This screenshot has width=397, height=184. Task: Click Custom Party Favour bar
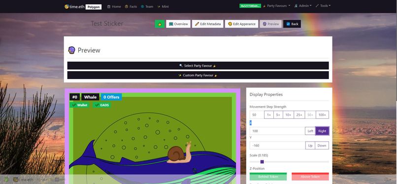pyautogui.click(x=198, y=75)
